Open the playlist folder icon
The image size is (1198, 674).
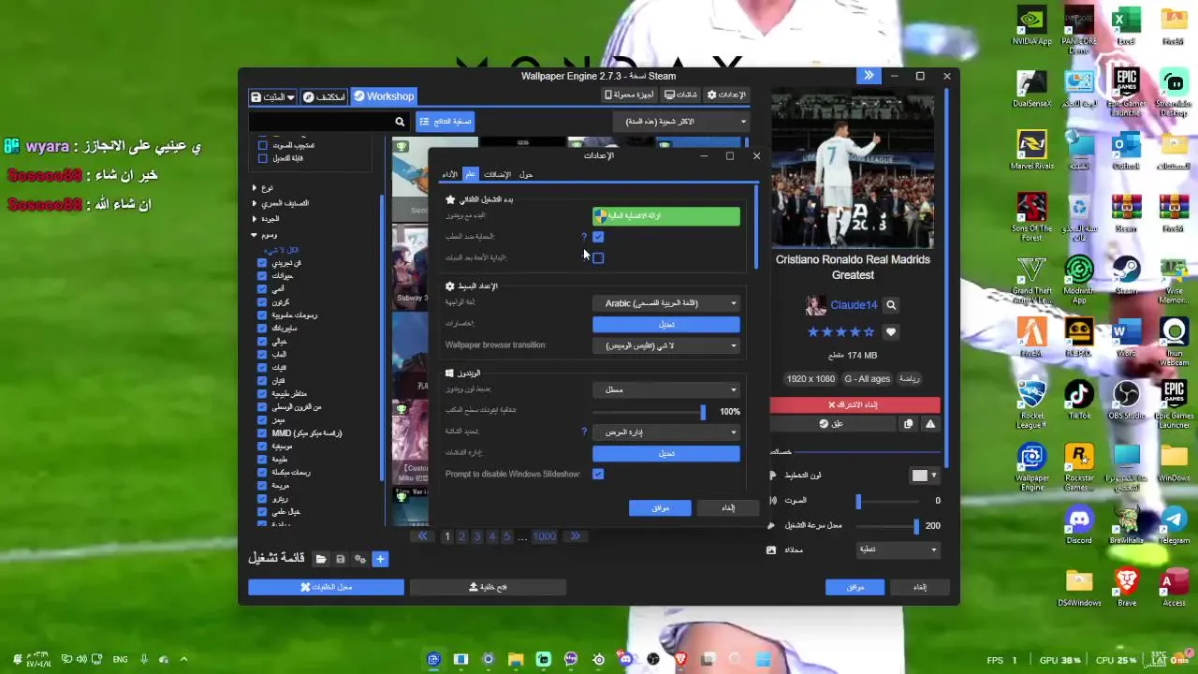click(x=320, y=559)
